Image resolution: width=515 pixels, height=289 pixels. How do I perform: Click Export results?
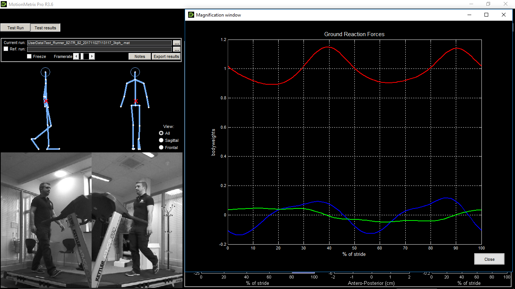[x=166, y=56]
